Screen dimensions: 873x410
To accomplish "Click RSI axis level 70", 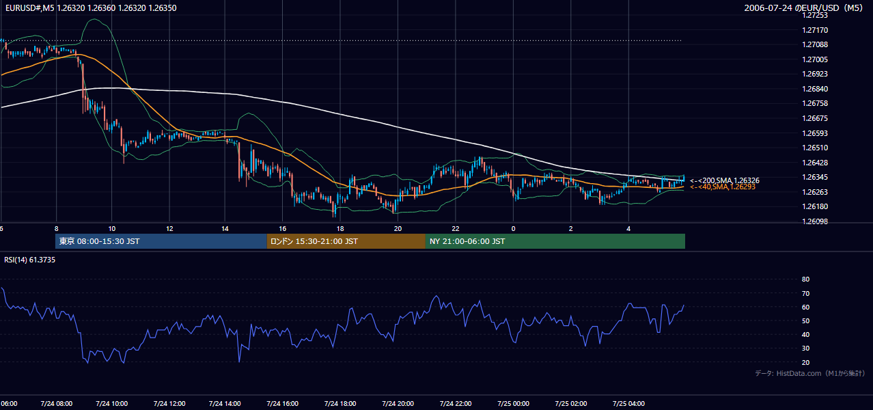I will click(x=805, y=293).
